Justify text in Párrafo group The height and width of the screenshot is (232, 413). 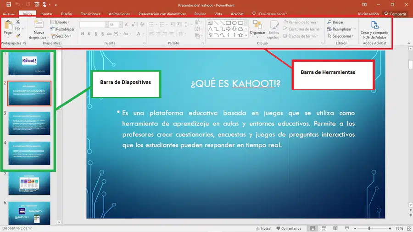[x=172, y=33]
